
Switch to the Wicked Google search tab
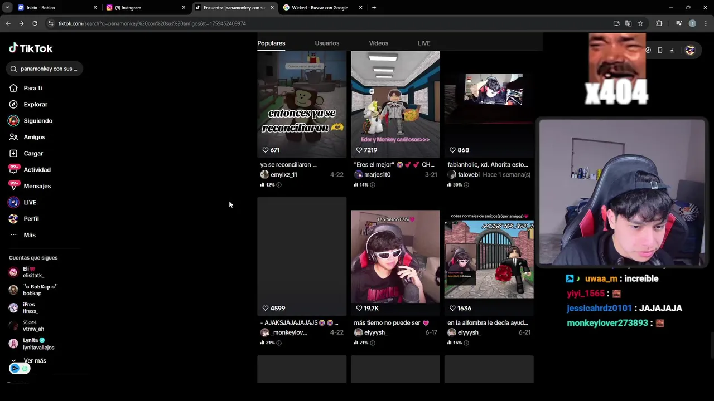pyautogui.click(x=322, y=8)
